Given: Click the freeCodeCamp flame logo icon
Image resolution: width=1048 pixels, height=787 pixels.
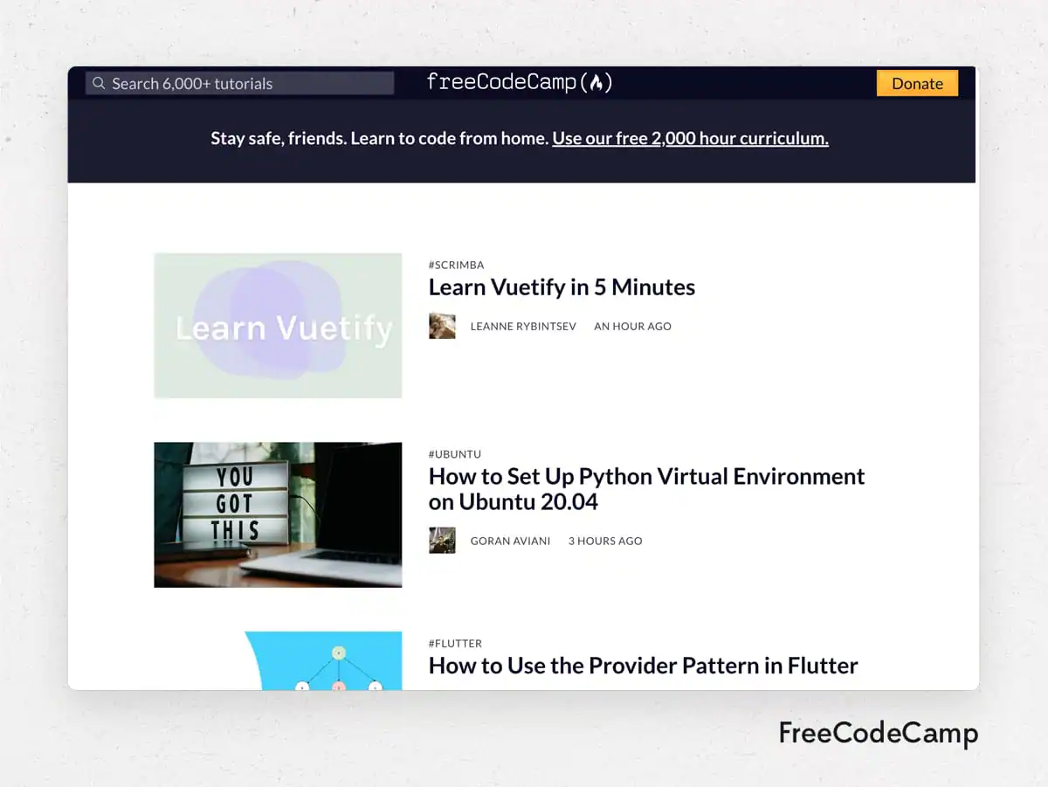Looking at the screenshot, I should 596,82.
